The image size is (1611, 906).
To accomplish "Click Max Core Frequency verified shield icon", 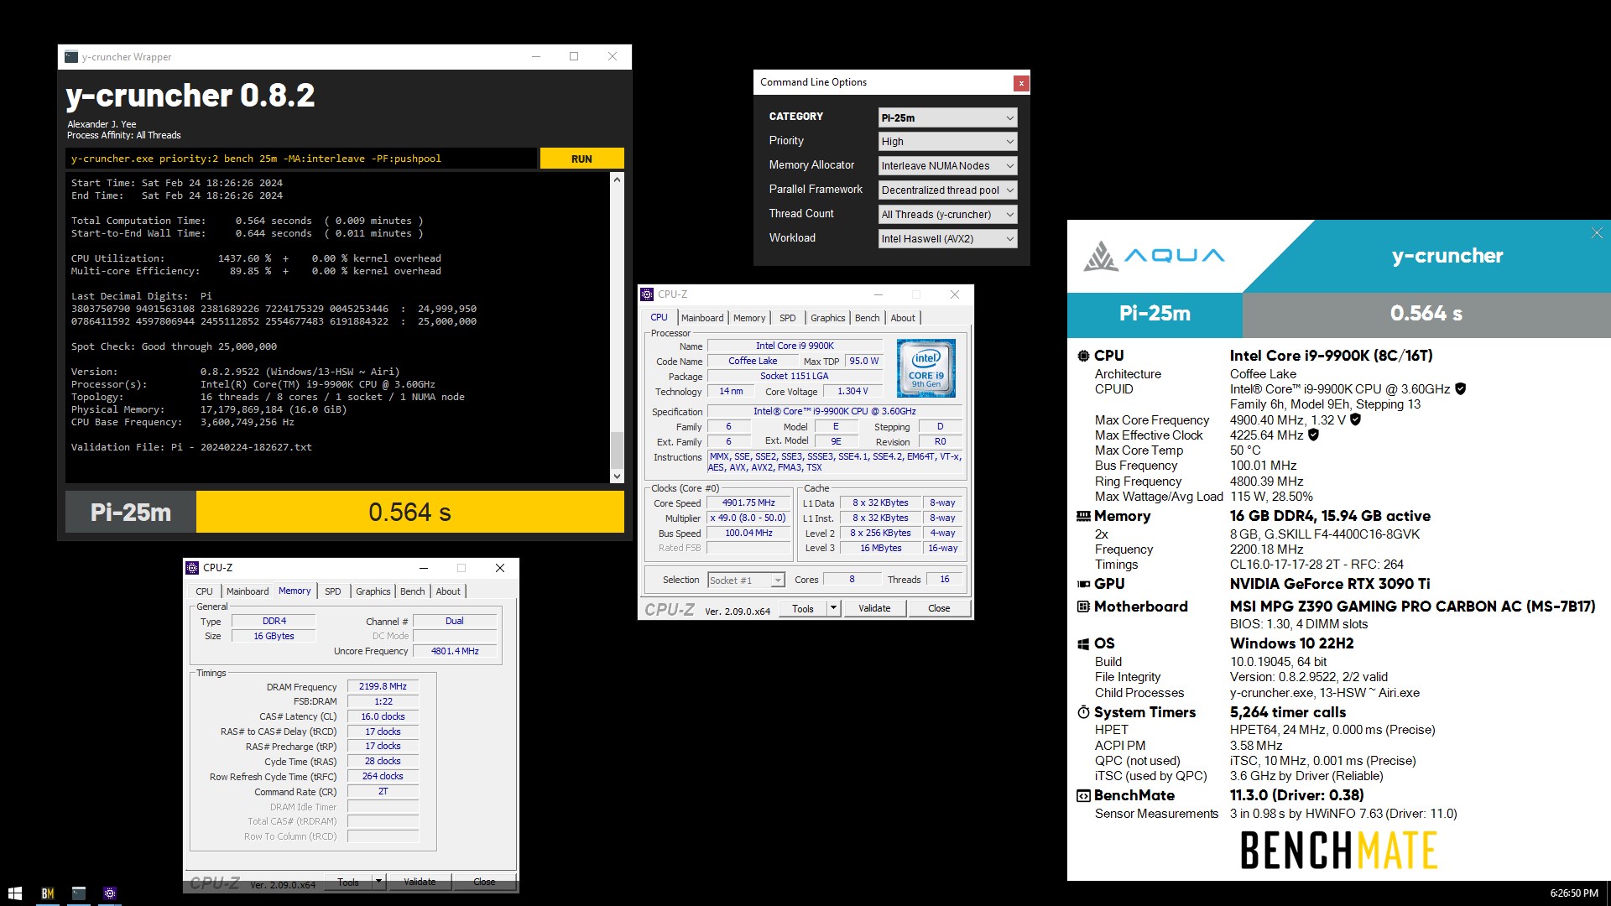I will (x=1356, y=419).
